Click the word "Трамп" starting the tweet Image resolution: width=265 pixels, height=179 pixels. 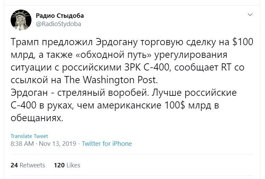pyautogui.click(x=25, y=42)
